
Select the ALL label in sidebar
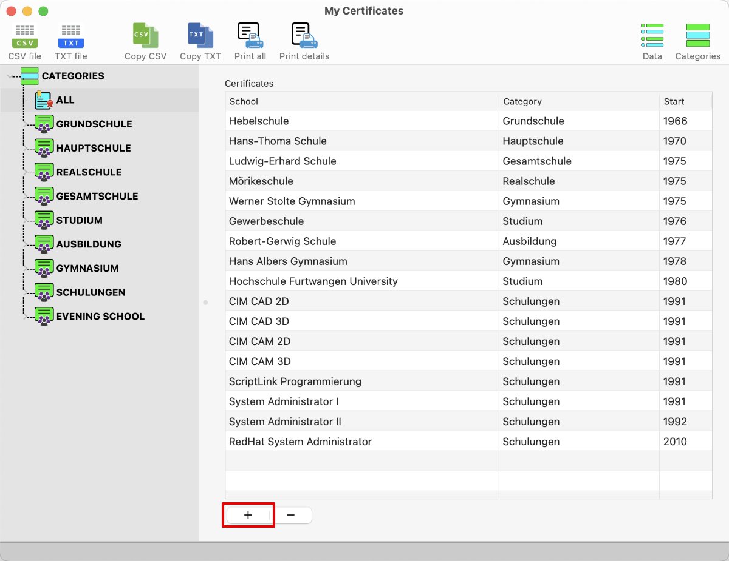coord(66,100)
